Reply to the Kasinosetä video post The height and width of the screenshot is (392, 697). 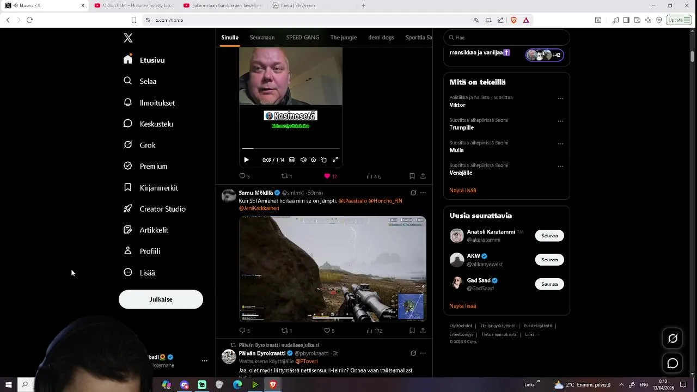(244, 176)
